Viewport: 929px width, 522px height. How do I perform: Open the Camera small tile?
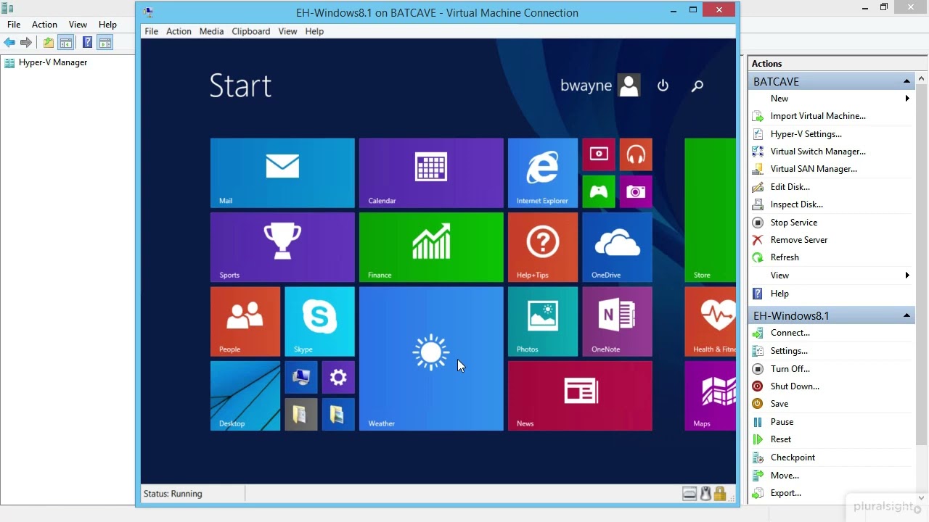[x=636, y=191]
